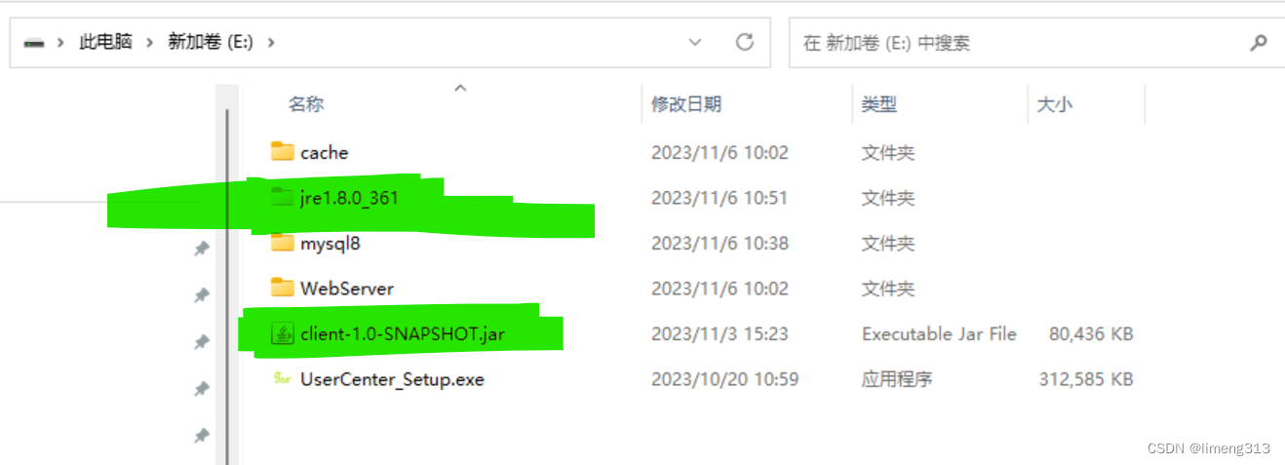
Task: Click the last pin icon in sidebar
Action: tap(202, 436)
